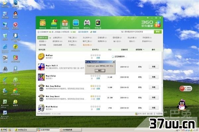Uninstall Magic Ball 2 with 卸载 button
Image resolution: width=199 pixels, height=132 pixels.
click(x=154, y=67)
